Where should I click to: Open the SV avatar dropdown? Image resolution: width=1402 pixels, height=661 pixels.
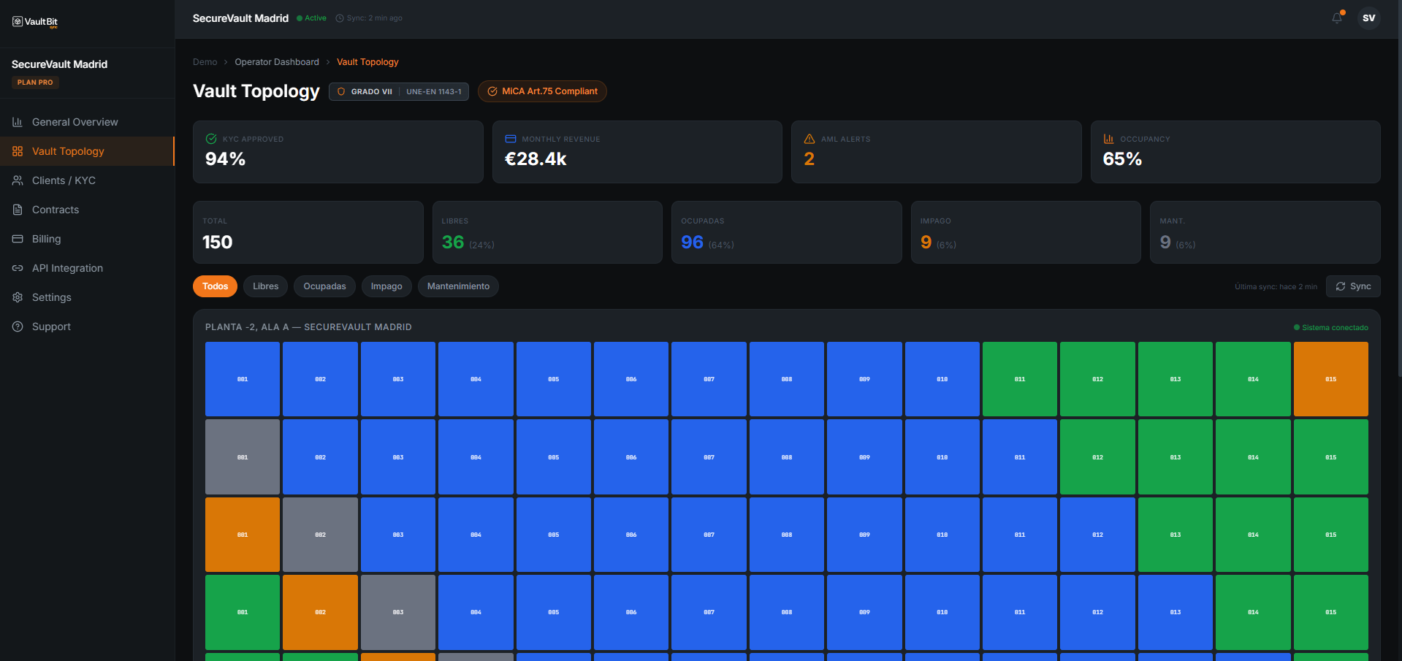1369,18
